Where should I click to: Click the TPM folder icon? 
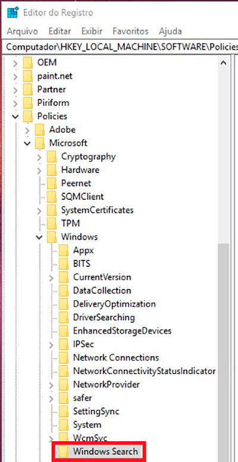click(x=52, y=224)
